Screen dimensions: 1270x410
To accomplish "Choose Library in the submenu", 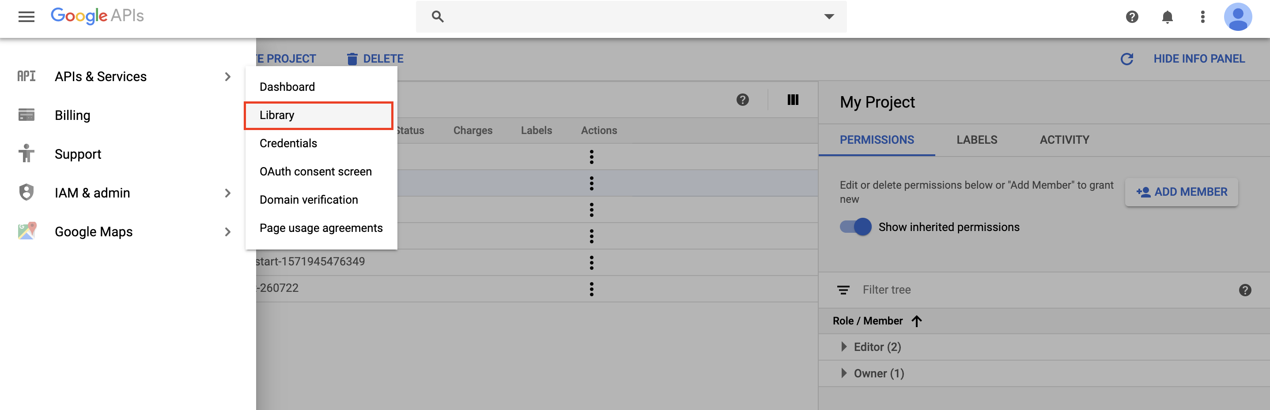I will point(318,116).
